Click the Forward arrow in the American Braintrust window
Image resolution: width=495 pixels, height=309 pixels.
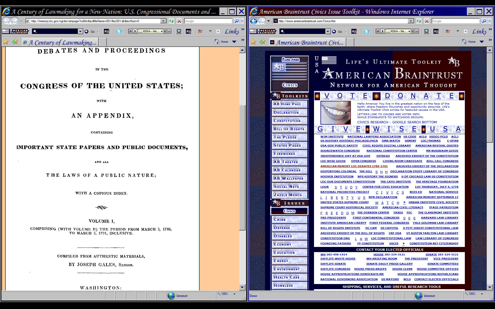click(x=262, y=21)
